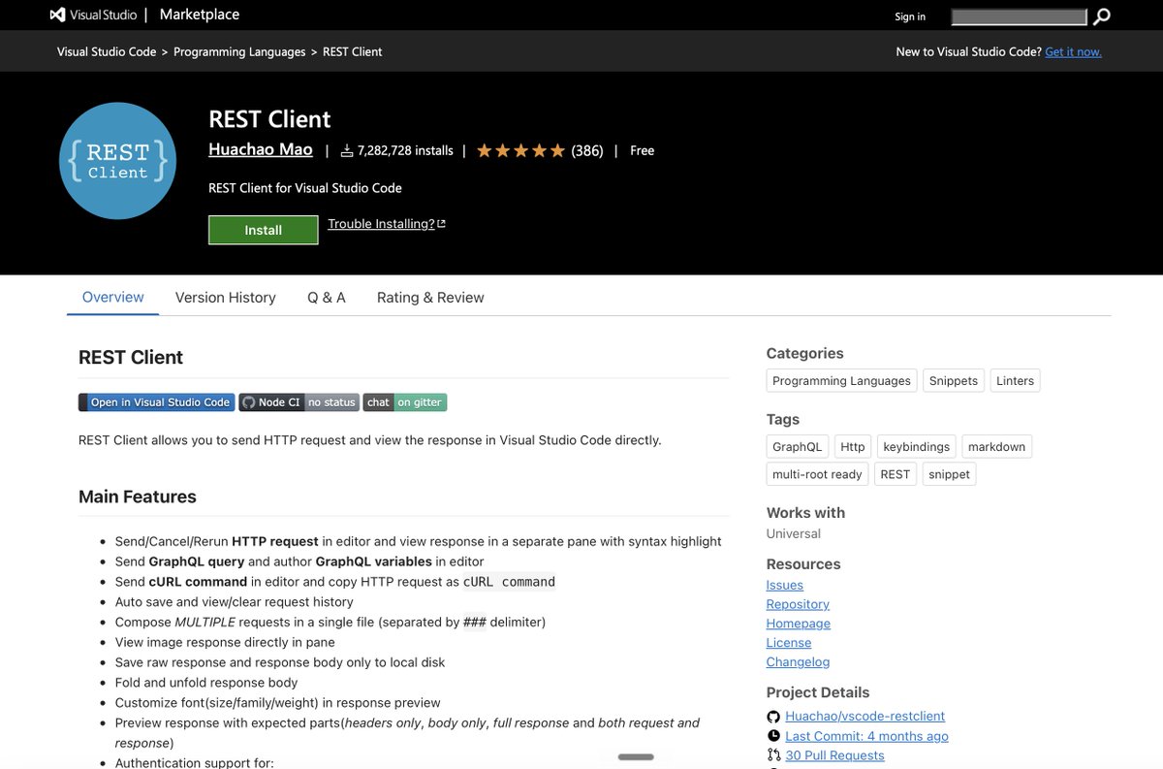
Task: Click the snippet tag
Action: pos(950,474)
